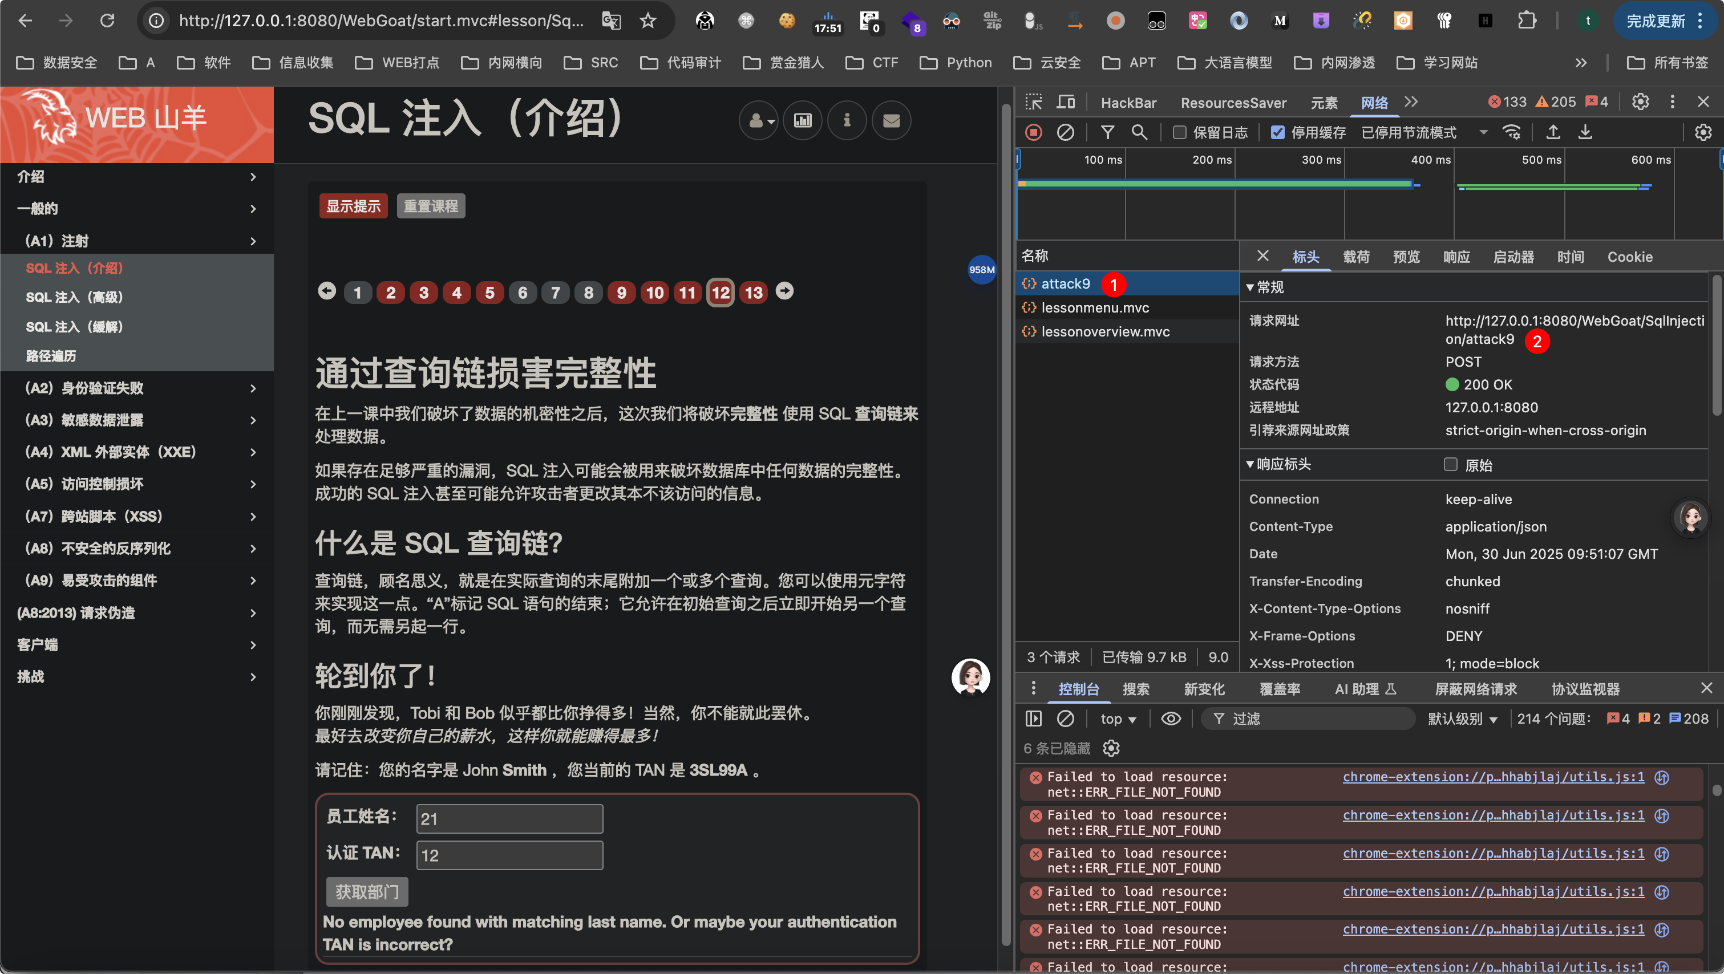1724x974 pixels.
Task: Click the 员工姓名 input field
Action: click(x=509, y=818)
